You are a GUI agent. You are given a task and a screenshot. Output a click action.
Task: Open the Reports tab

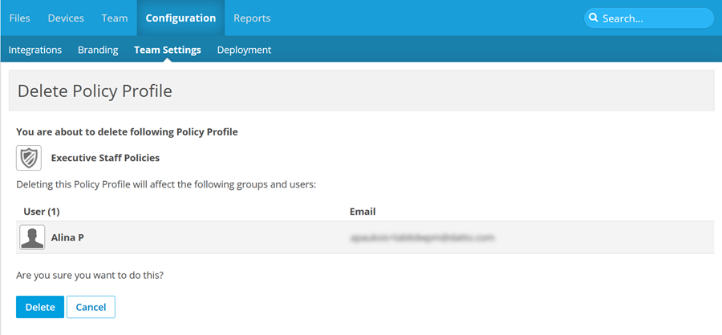252,18
